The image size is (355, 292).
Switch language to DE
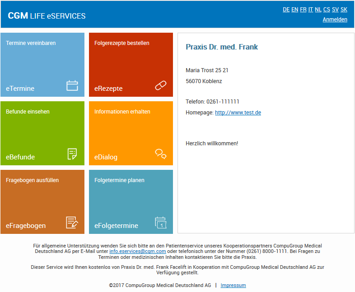pyautogui.click(x=286, y=10)
